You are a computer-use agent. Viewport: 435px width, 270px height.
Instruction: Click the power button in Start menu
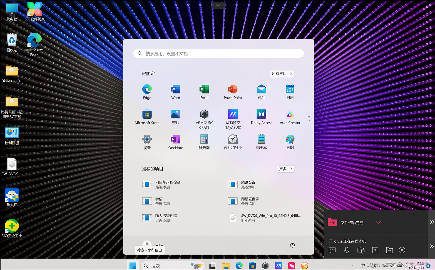click(x=292, y=245)
